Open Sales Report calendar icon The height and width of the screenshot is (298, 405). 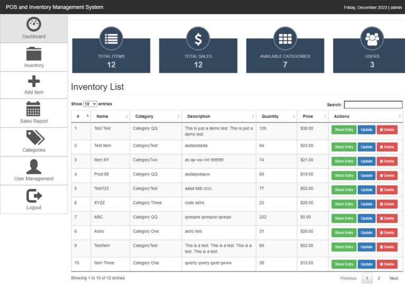tap(34, 109)
